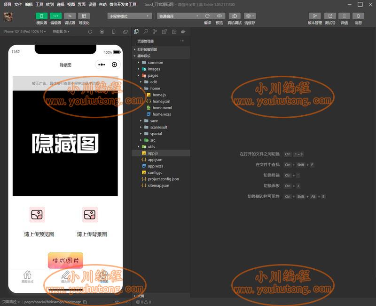This screenshot has width=376, height=306.
Task: Collapse the home folder
Action: tap(161, 89)
